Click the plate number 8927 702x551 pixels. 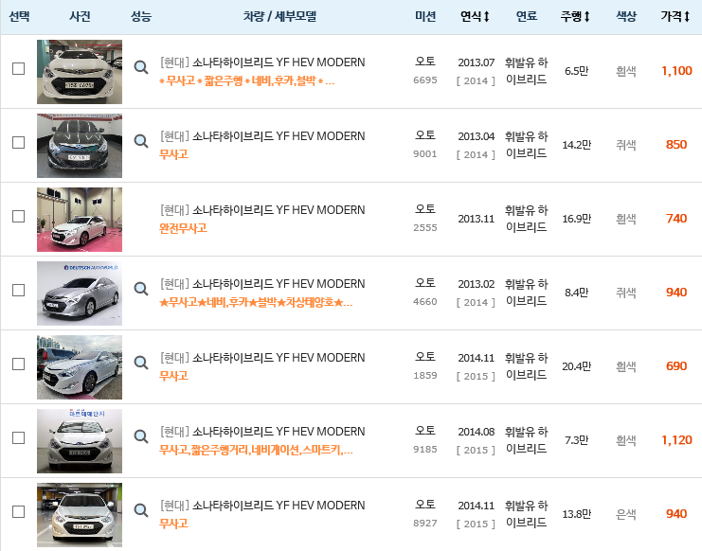(424, 523)
